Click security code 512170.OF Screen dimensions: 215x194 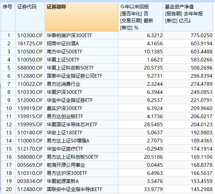click(x=30, y=149)
